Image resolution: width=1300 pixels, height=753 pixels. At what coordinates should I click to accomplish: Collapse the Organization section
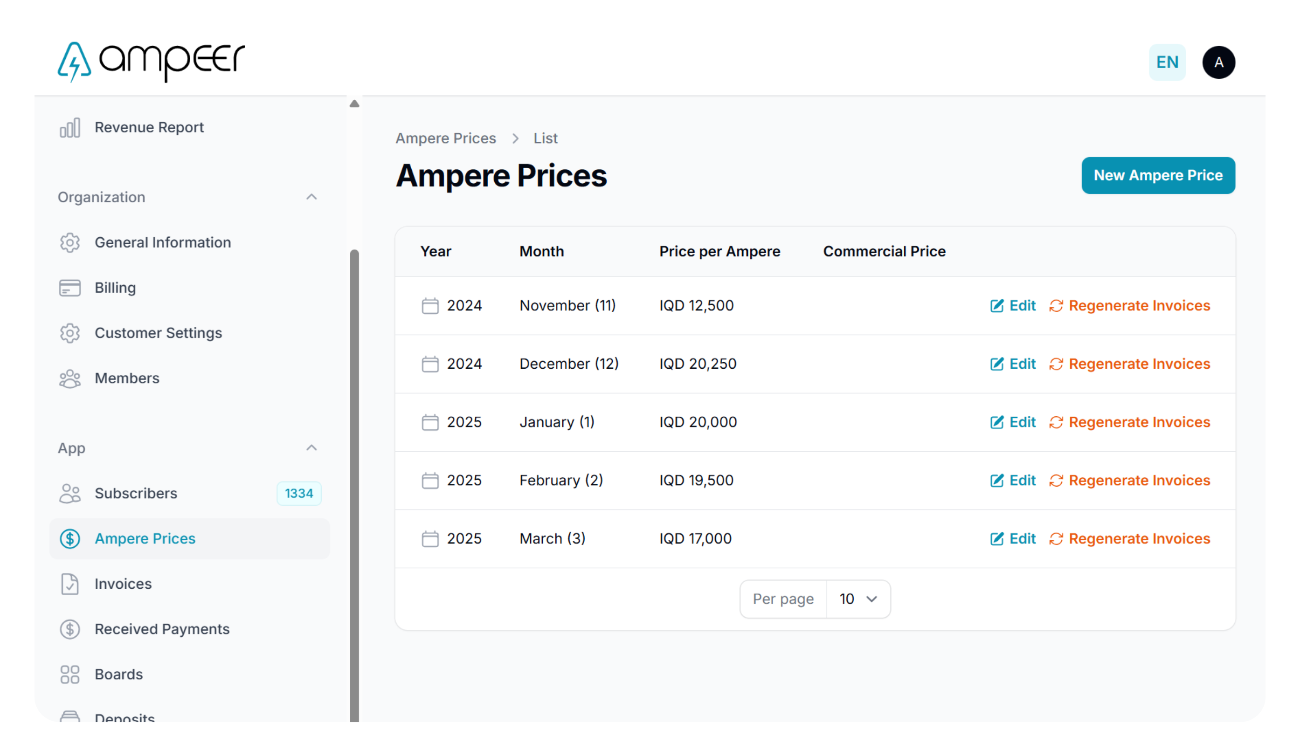click(x=311, y=197)
